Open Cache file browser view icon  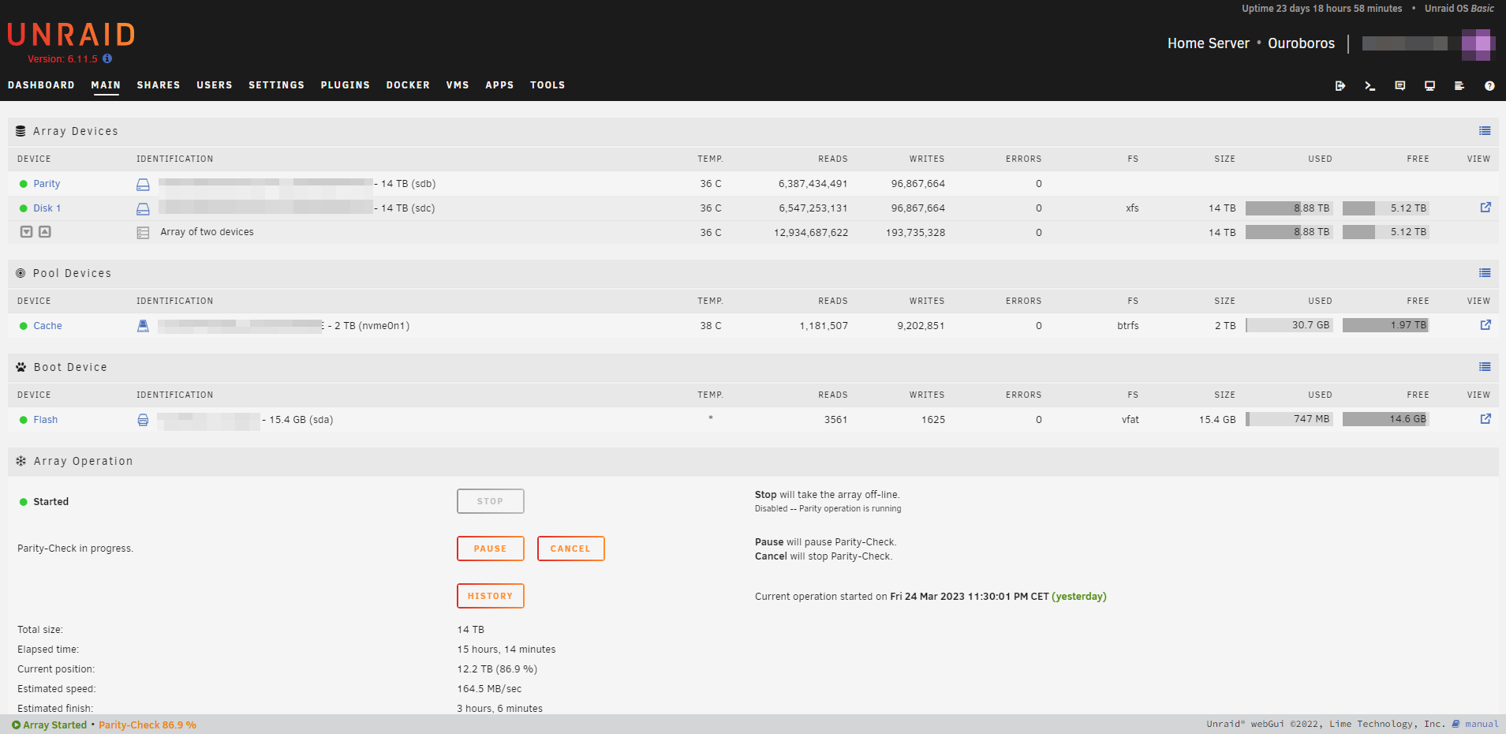[x=1485, y=325]
